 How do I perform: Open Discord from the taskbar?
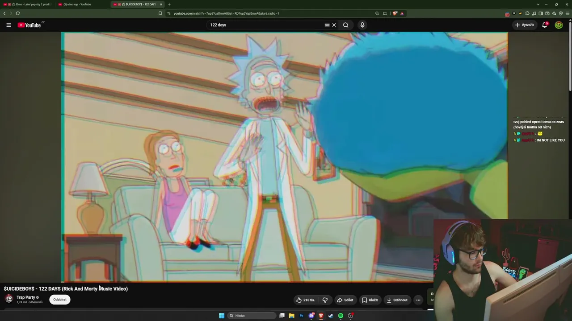311,316
